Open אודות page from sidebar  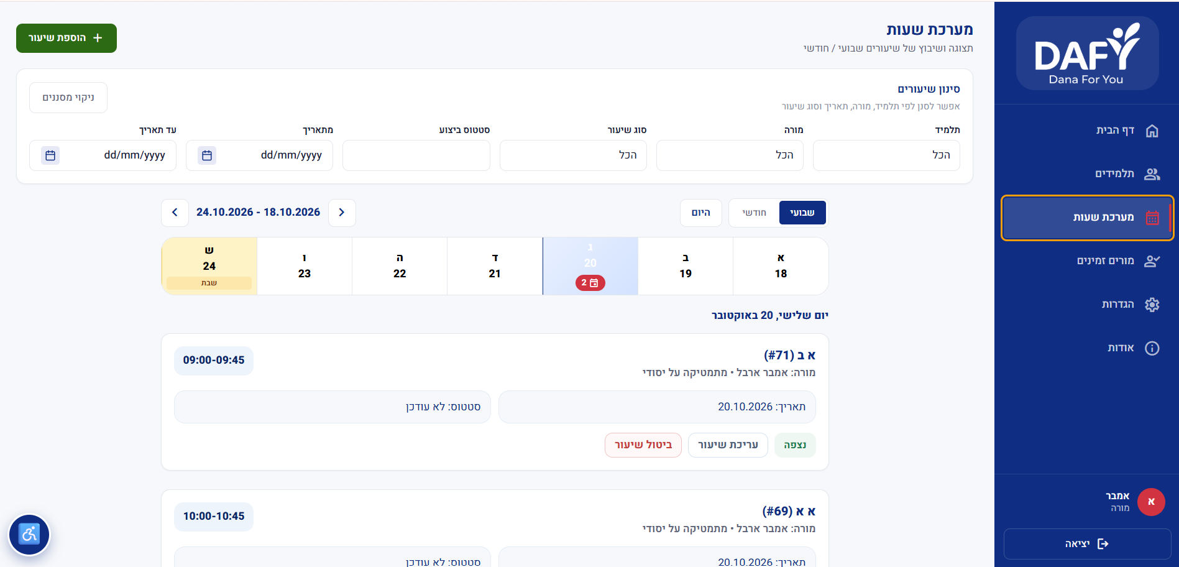point(1088,348)
